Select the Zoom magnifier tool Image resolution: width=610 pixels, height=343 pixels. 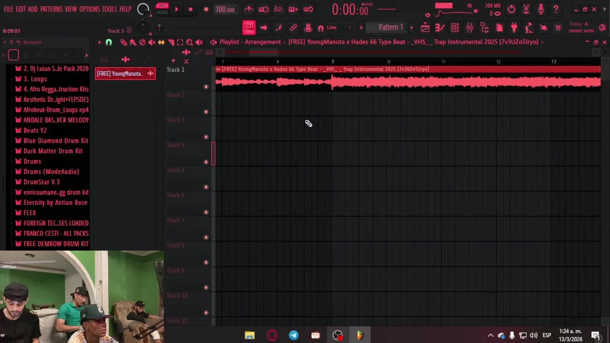pos(190,42)
